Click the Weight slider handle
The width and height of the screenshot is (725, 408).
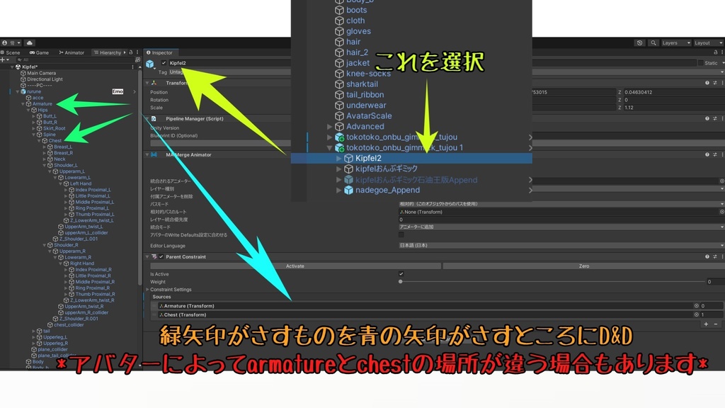coord(401,281)
